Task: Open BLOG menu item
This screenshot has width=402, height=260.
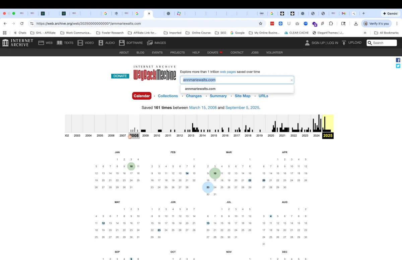Action: 140,53
